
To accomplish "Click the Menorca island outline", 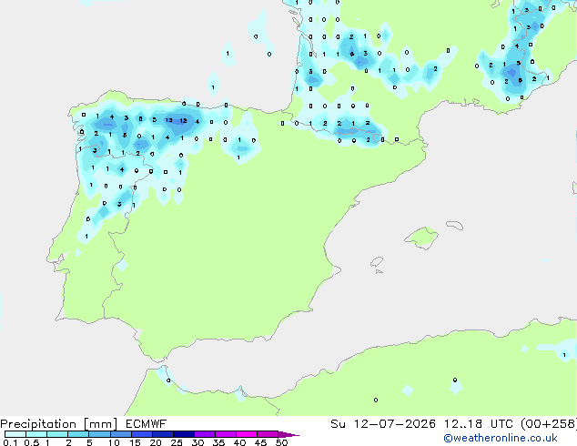I will [454, 225].
